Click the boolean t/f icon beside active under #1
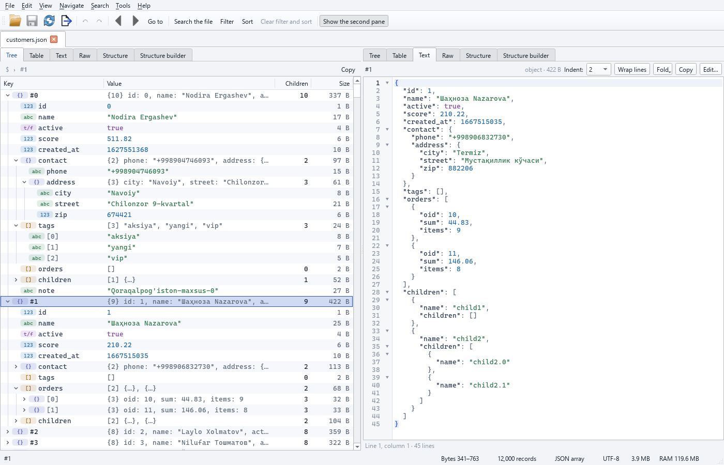724x465 pixels. (x=28, y=334)
